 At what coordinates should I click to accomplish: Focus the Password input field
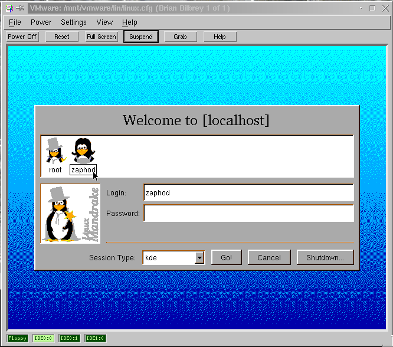click(248, 213)
